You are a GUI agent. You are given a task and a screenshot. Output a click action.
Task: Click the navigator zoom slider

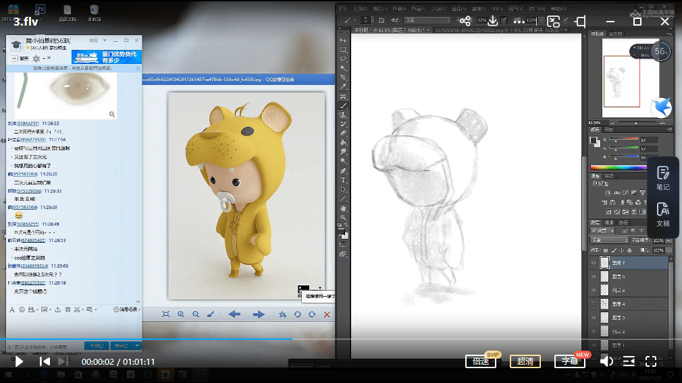pos(637,123)
